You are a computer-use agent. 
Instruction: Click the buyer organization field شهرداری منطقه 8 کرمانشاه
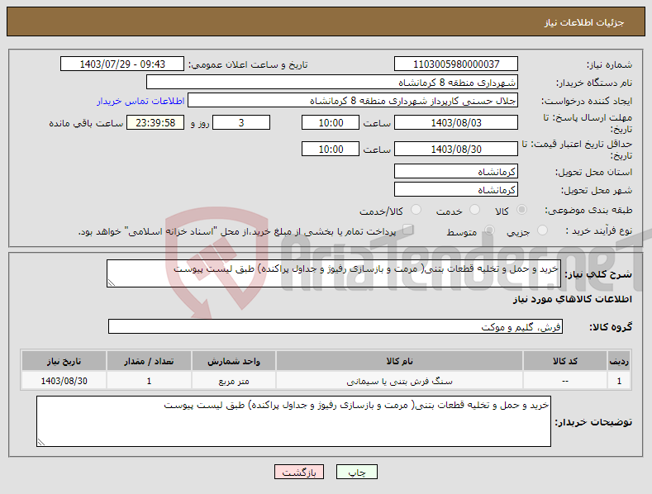332,83
